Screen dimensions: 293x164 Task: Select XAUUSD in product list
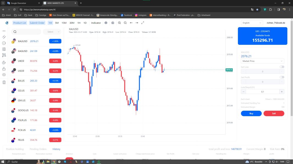(x=36, y=41)
